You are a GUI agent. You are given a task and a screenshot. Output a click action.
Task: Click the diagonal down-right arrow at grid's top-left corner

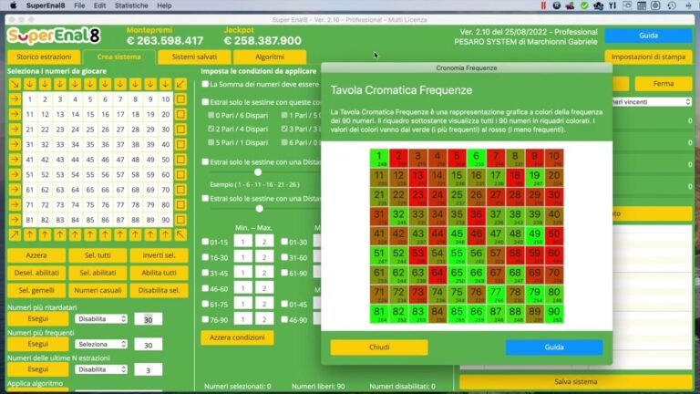15,84
